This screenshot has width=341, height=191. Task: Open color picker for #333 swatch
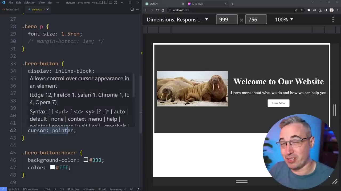tap(86, 160)
